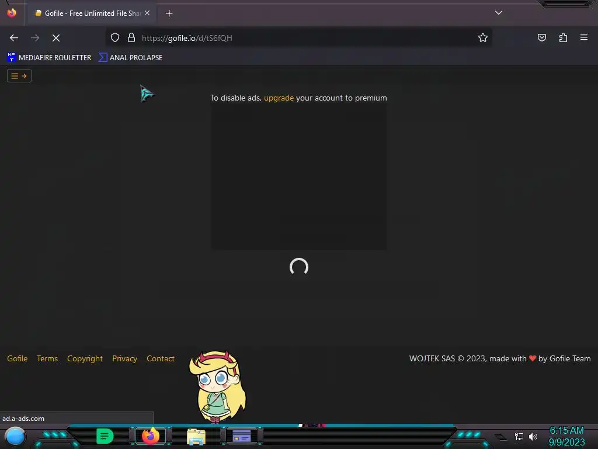Open the Contact footer link
The image size is (598, 449).
tap(161, 358)
